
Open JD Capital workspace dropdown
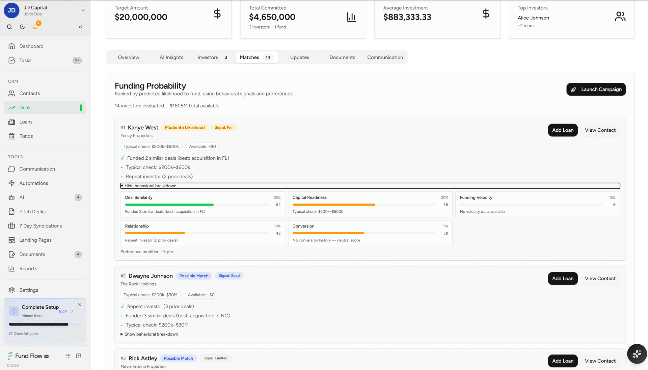pos(83,10)
